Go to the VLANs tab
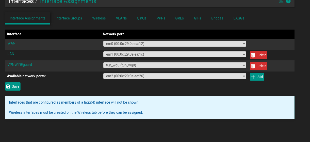This screenshot has height=142, width=310. 121,18
